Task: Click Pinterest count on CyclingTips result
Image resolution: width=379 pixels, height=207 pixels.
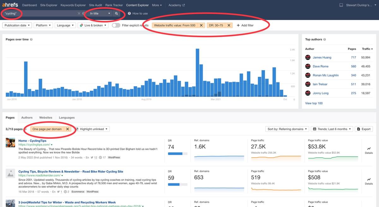Action: [x=102, y=157]
